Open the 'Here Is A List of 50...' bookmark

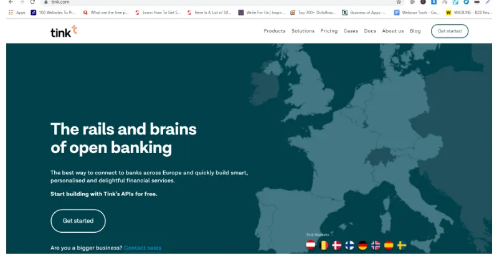[209, 12]
